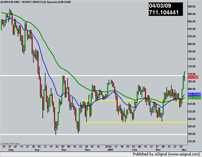202x157 pixels.
Task: Click the 820.00 price axis label
Action: point(192,36)
